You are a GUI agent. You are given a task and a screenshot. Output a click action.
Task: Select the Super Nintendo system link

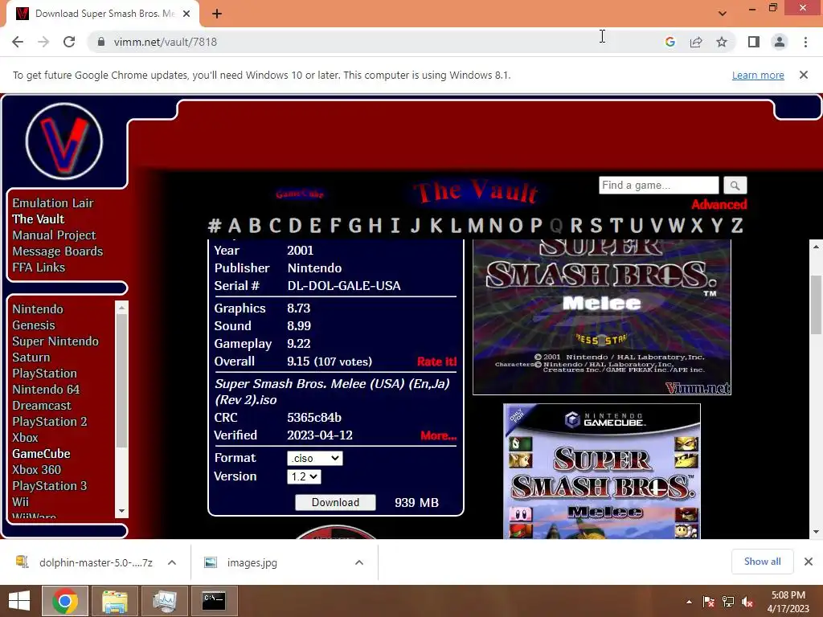(x=55, y=341)
